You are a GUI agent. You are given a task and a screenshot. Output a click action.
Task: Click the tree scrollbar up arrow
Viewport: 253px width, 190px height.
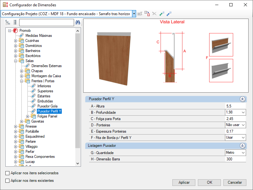[x=78, y=31]
